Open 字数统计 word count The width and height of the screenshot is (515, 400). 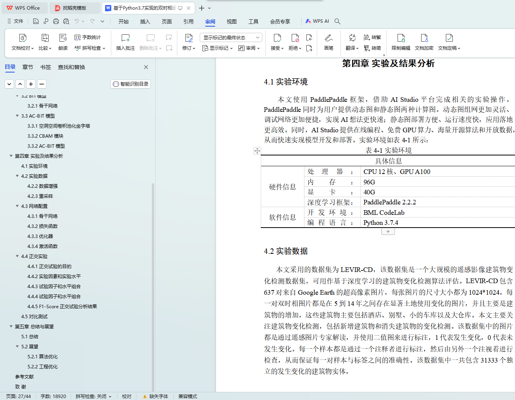point(88,37)
